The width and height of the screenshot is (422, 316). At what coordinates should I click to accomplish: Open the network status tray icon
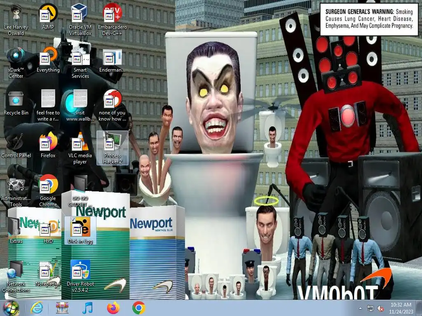coord(370,309)
